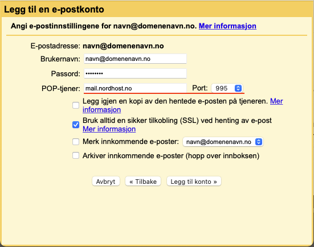Click the blue arrows icon on Port selector

tap(238, 88)
